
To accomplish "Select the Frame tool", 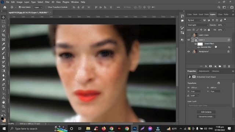I will pyautogui.click(x=3, y=40).
